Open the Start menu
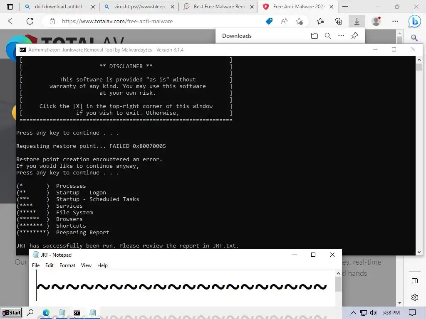Viewport: 426px width, 319px height. coord(11,313)
